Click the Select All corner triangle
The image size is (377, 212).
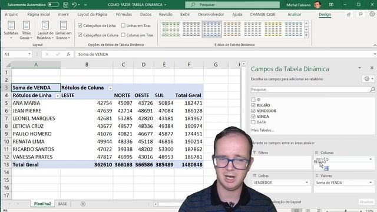pos(8,64)
